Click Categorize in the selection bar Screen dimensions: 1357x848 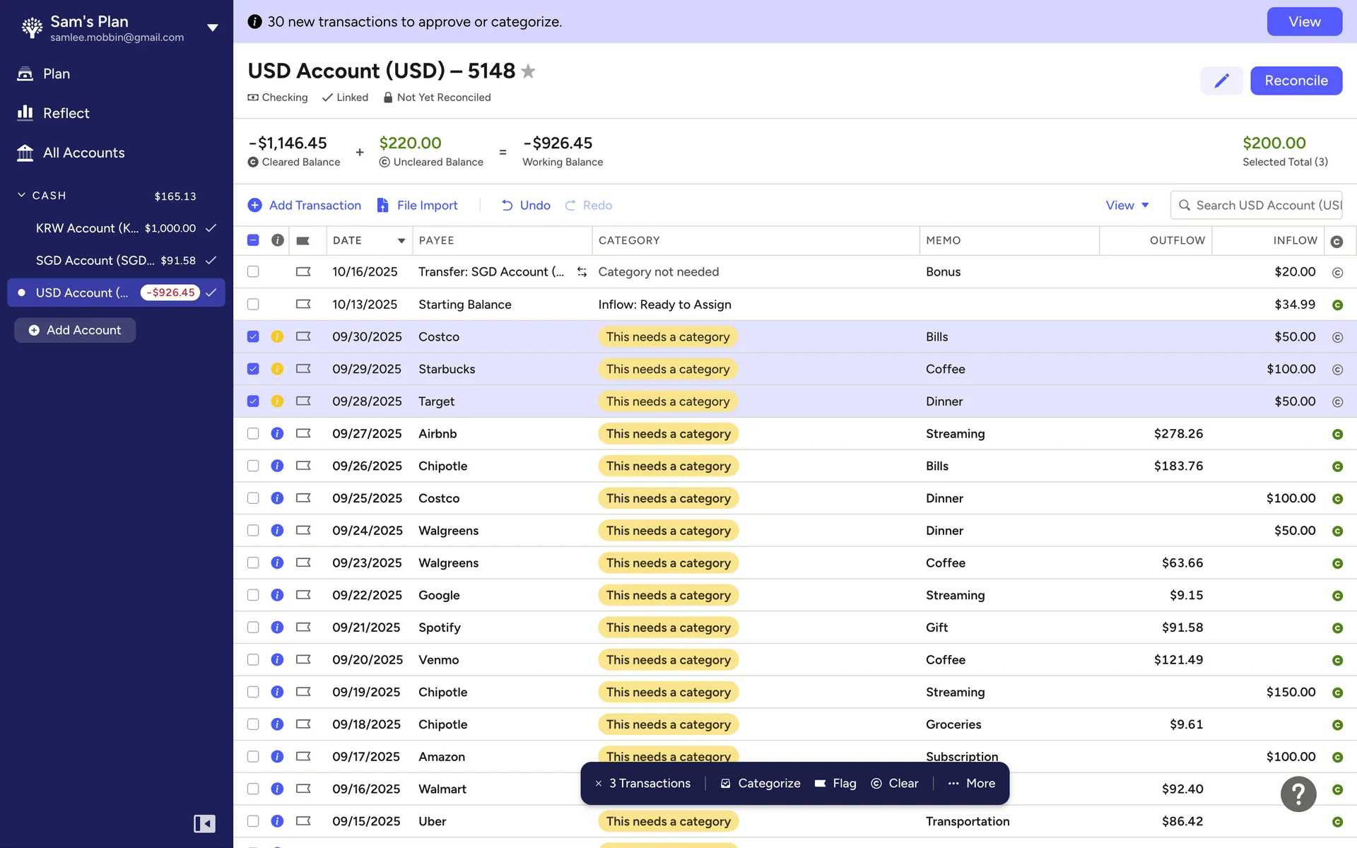760,784
